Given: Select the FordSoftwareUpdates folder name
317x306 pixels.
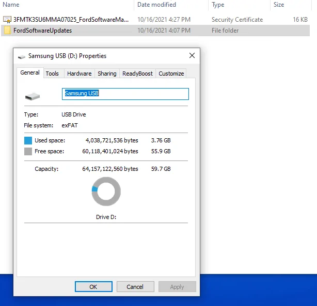Looking at the screenshot, I should 43,31.
